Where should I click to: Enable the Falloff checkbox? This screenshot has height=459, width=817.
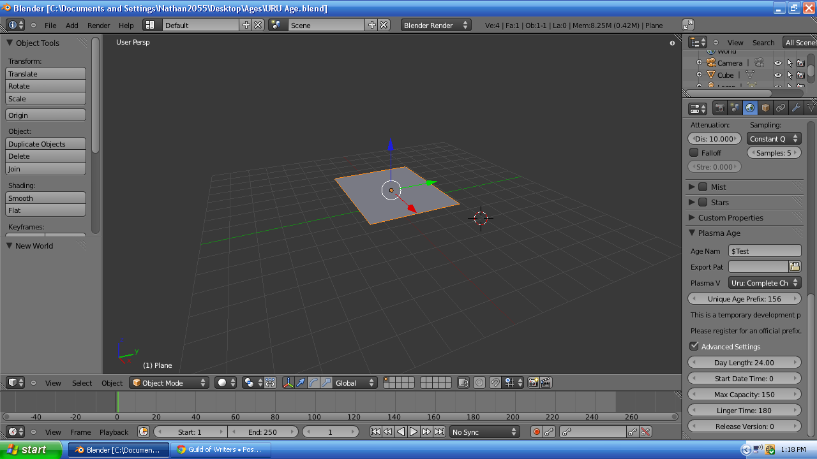tap(694, 152)
